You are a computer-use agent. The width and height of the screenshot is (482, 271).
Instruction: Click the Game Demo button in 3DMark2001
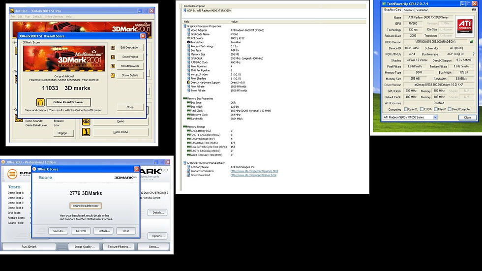[x=120, y=132]
